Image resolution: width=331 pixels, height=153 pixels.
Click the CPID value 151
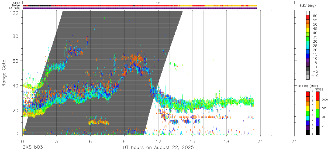(158, 3)
